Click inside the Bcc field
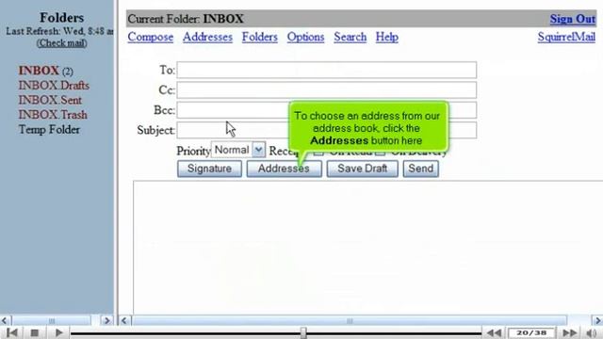Image resolution: width=603 pixels, height=339 pixels. [327, 110]
